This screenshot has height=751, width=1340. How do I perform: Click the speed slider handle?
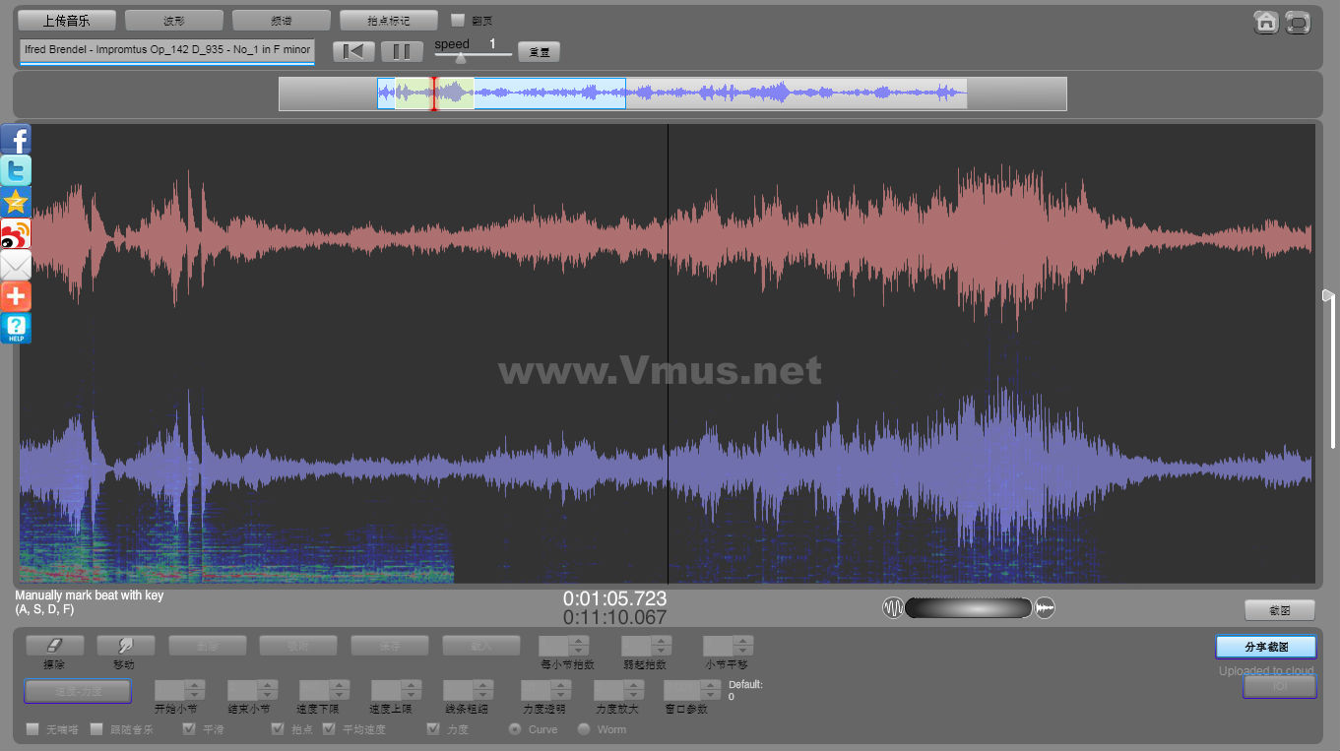[461, 57]
